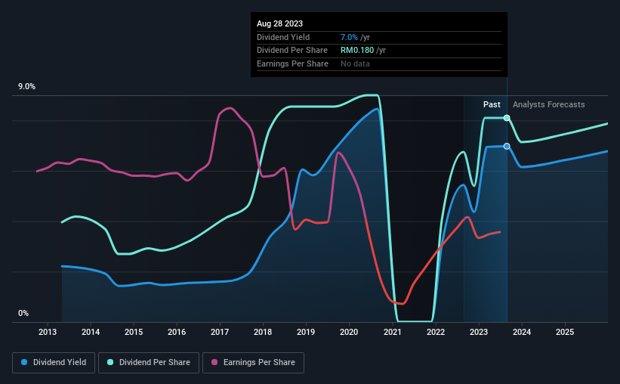Toggle the Earnings Per Share legend button
This screenshot has height=384, width=620.
click(x=254, y=363)
